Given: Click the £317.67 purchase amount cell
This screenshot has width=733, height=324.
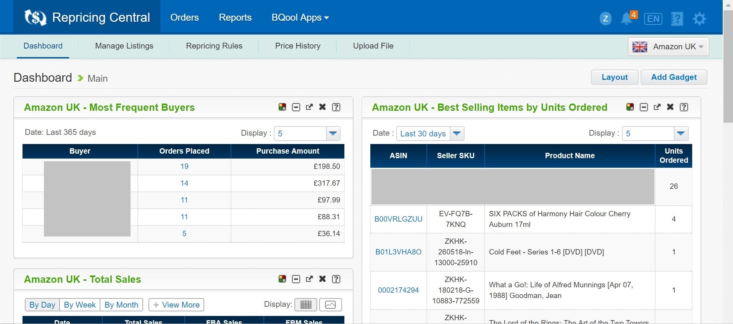Looking at the screenshot, I should tap(287, 183).
